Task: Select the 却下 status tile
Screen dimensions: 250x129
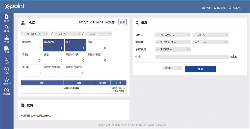Action: pos(75,45)
